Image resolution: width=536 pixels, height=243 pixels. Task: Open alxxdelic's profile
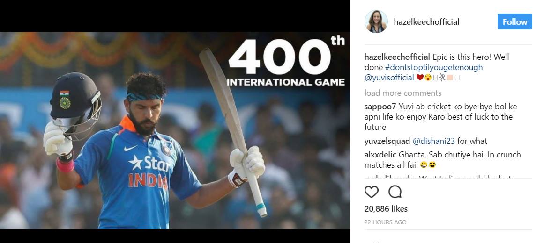(x=380, y=155)
